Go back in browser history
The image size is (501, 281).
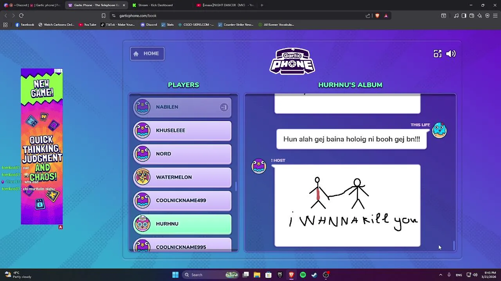click(x=5, y=16)
